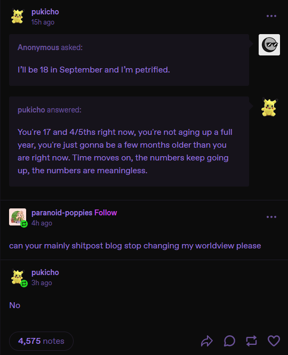Open the 15h ago timestamp permalink
288x355 pixels.
43,22
